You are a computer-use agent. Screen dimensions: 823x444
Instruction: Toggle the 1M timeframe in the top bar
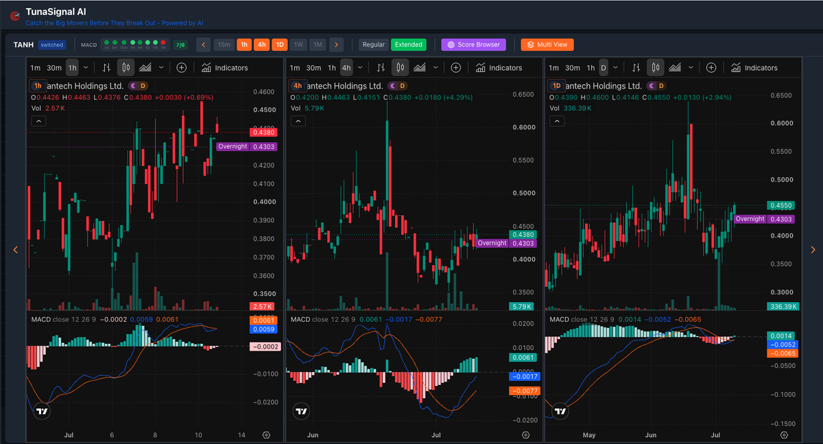317,45
